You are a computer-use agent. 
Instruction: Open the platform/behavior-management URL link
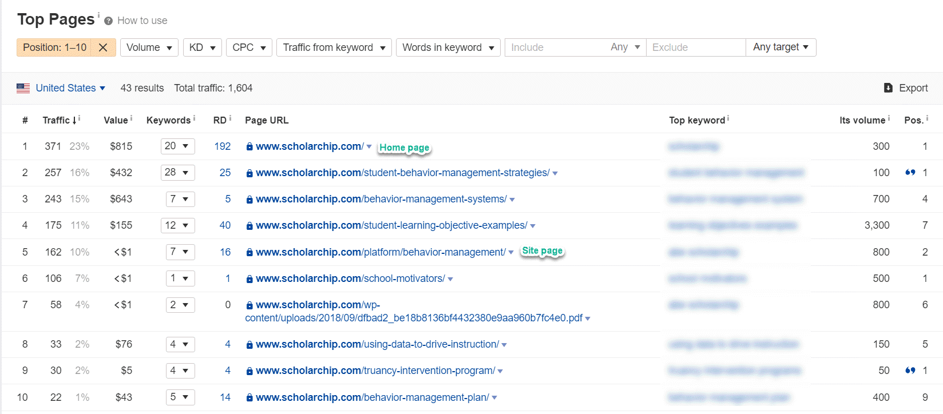pyautogui.click(x=381, y=252)
